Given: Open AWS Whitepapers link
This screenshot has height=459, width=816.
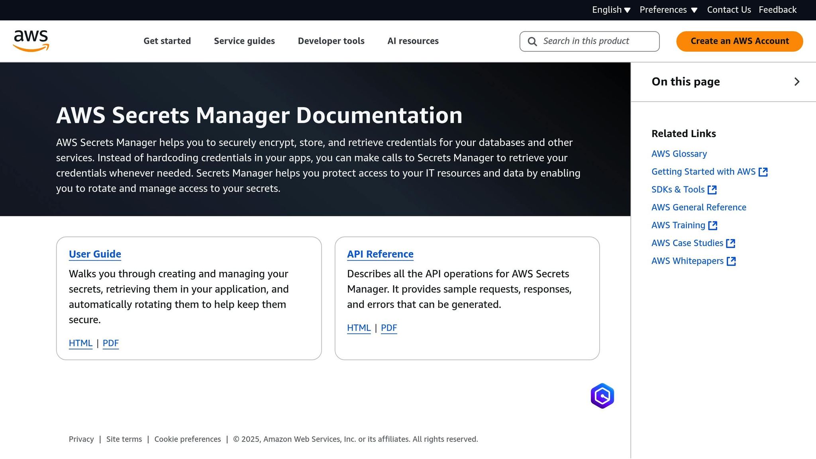Looking at the screenshot, I should tap(687, 261).
